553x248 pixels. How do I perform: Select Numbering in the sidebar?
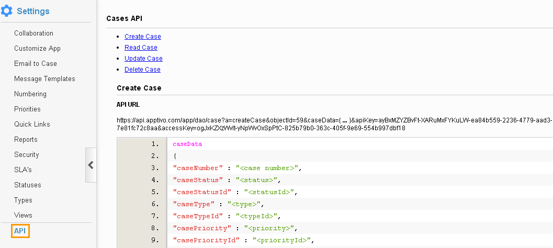pyautogui.click(x=30, y=94)
